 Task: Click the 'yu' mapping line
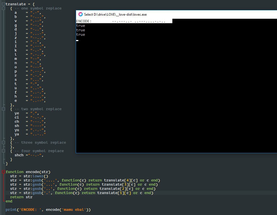30,130
